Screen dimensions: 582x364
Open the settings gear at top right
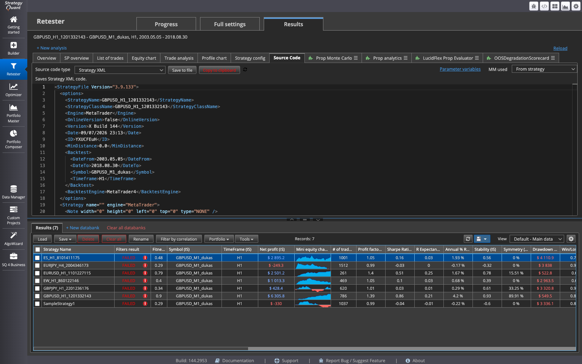pyautogui.click(x=576, y=6)
